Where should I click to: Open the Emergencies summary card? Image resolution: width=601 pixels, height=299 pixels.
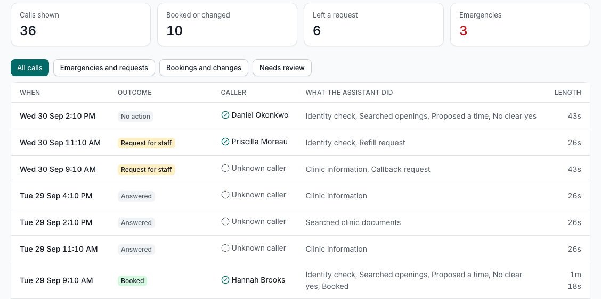pyautogui.click(x=520, y=24)
